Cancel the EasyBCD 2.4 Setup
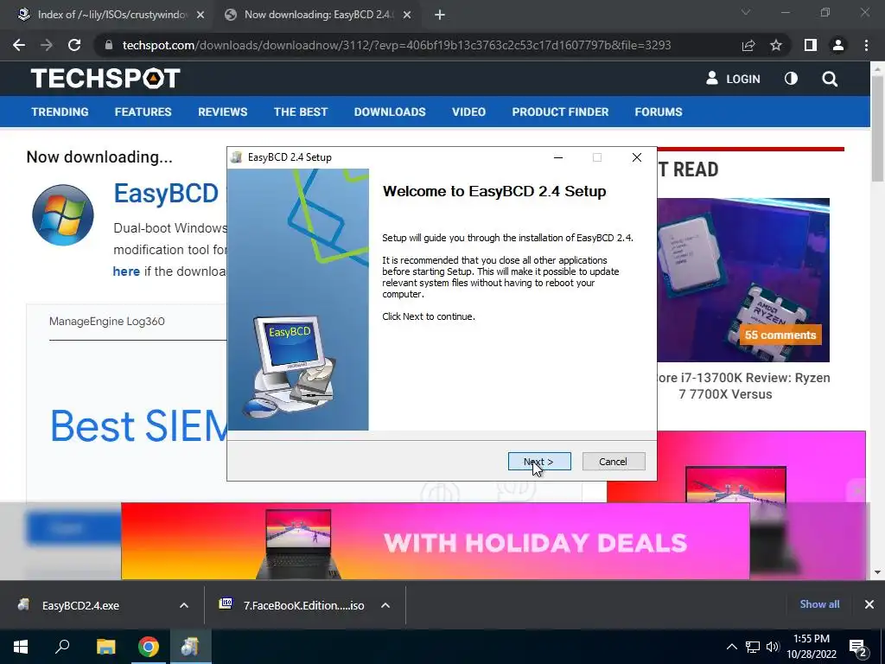The height and width of the screenshot is (664, 885). pyautogui.click(x=613, y=462)
